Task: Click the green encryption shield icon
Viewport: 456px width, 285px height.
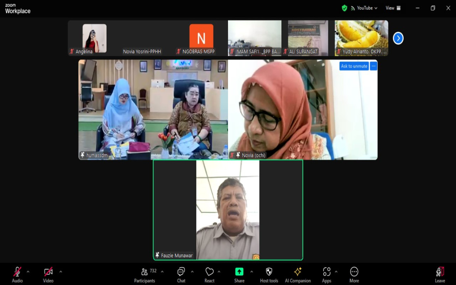Action: [344, 8]
